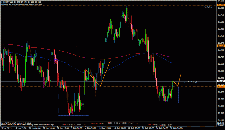Click the 81.875 price axis label
This screenshot has height=130, width=225.
221,92
